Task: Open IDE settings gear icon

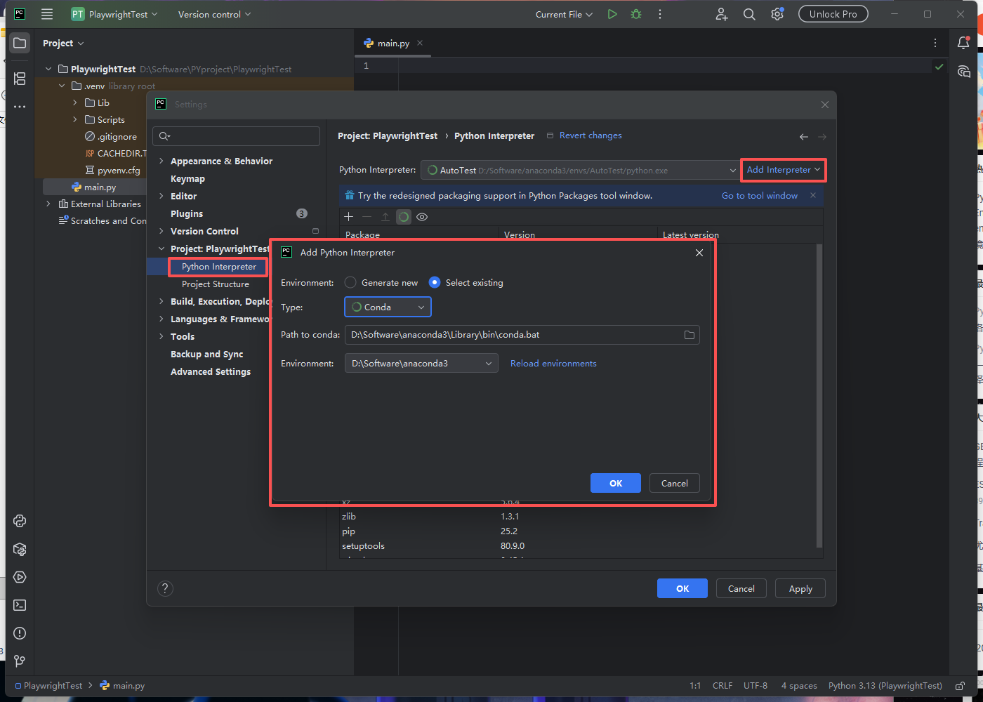Action: [x=777, y=14]
